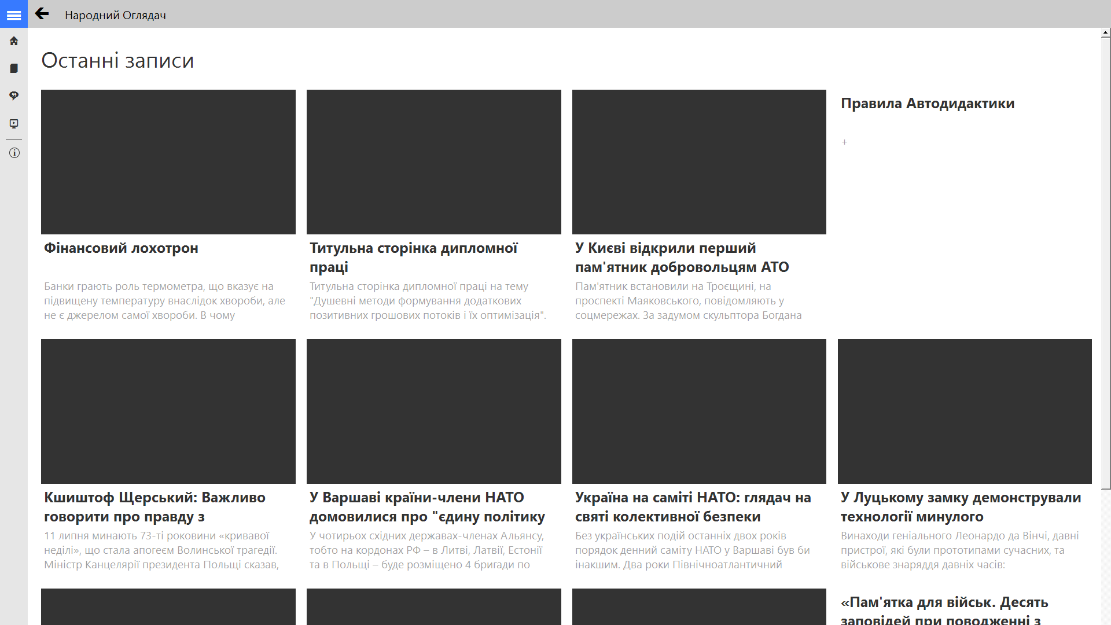Open thumbnail of Київ пам'ятник добровольцям АТО
The width and height of the screenshot is (1111, 625).
click(x=699, y=162)
